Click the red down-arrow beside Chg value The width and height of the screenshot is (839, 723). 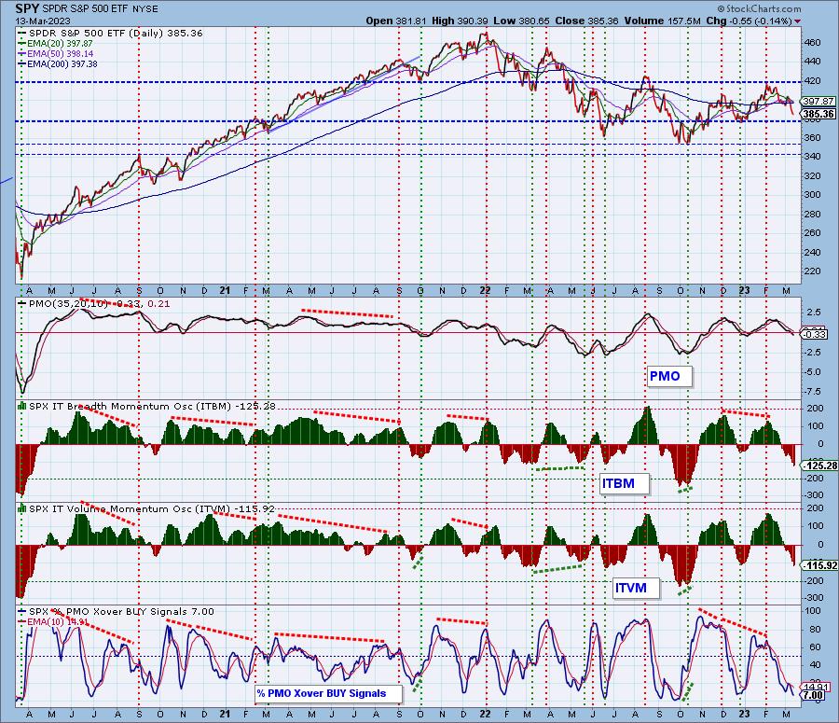(x=798, y=21)
